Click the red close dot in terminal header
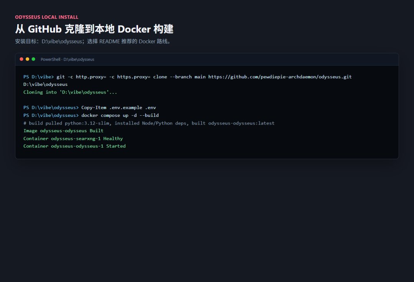 [21, 59]
